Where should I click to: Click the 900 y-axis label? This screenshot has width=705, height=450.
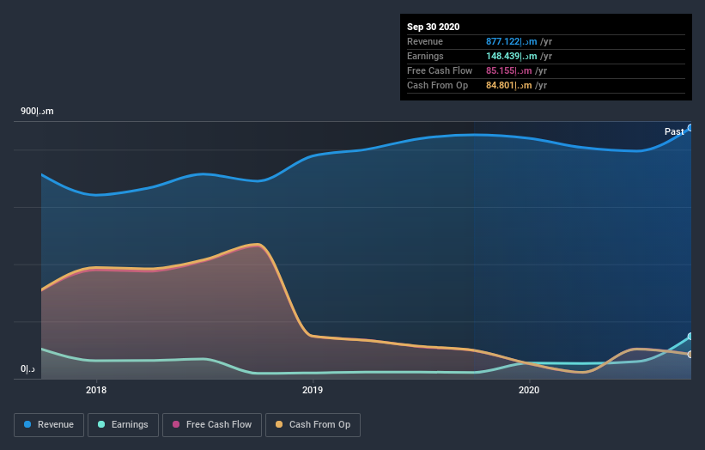coord(37,111)
